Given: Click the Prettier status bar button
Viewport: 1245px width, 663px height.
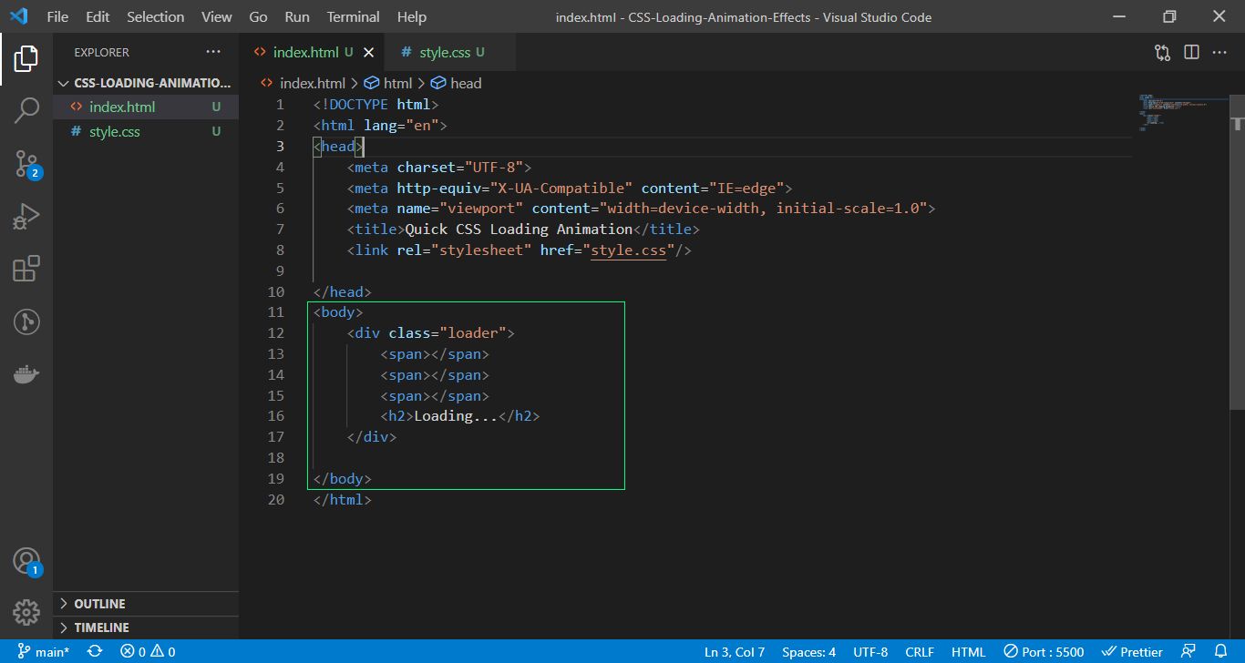Looking at the screenshot, I should (x=1132, y=651).
